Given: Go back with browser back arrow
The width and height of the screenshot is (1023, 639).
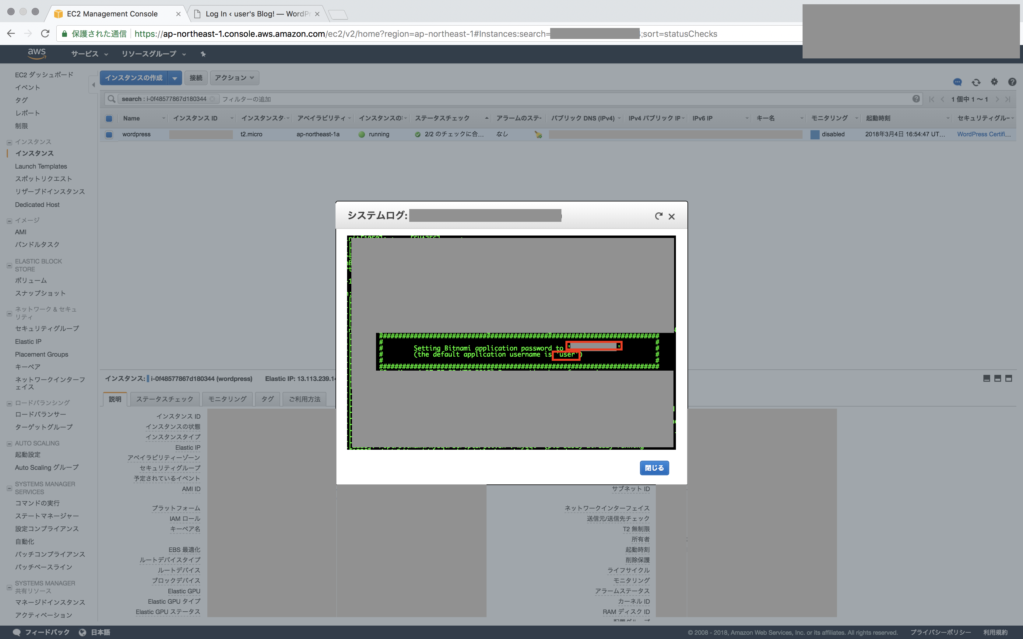Looking at the screenshot, I should pos(11,33).
